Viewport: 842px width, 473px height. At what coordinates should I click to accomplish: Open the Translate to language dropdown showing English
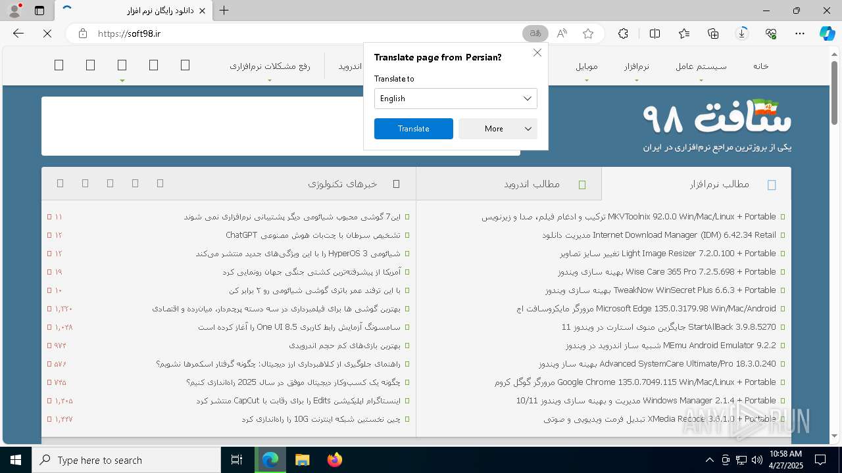click(456, 99)
